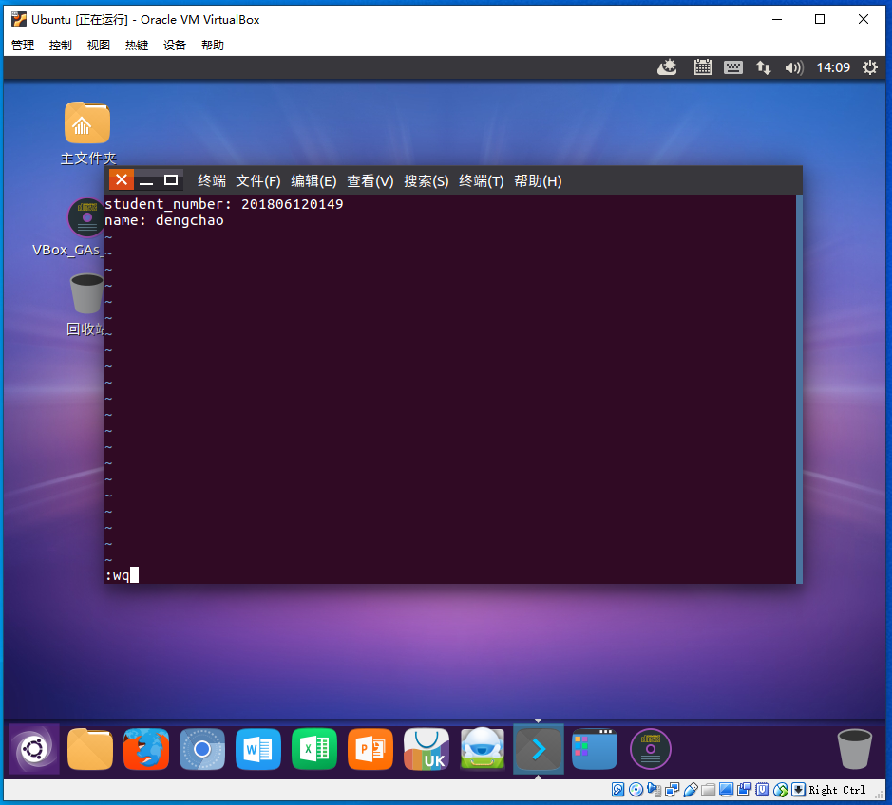The image size is (892, 805).
Task: Open the network connections indicator
Action: (764, 67)
